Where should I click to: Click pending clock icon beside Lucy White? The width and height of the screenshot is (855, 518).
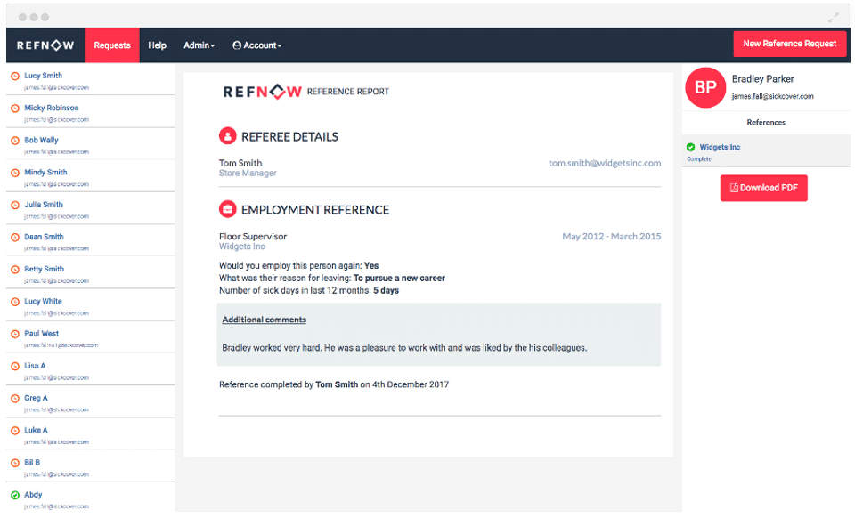pyautogui.click(x=15, y=302)
